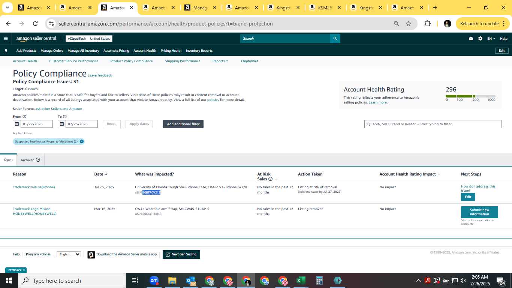
Task: Click Submit new information button
Action: 479,212
